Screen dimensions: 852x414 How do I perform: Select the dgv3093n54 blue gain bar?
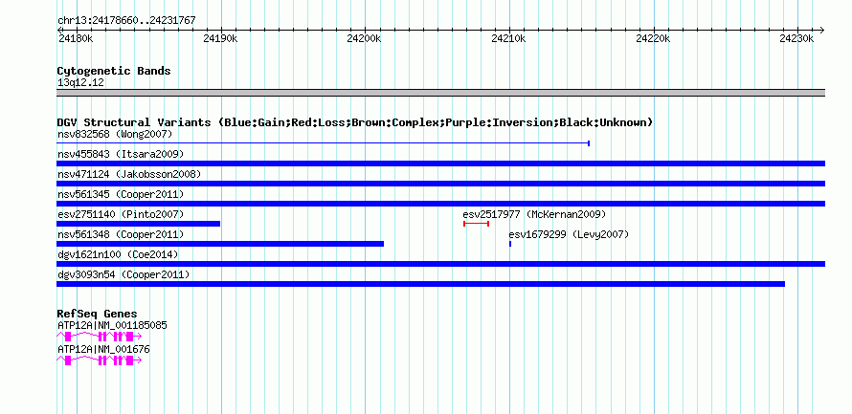(420, 284)
